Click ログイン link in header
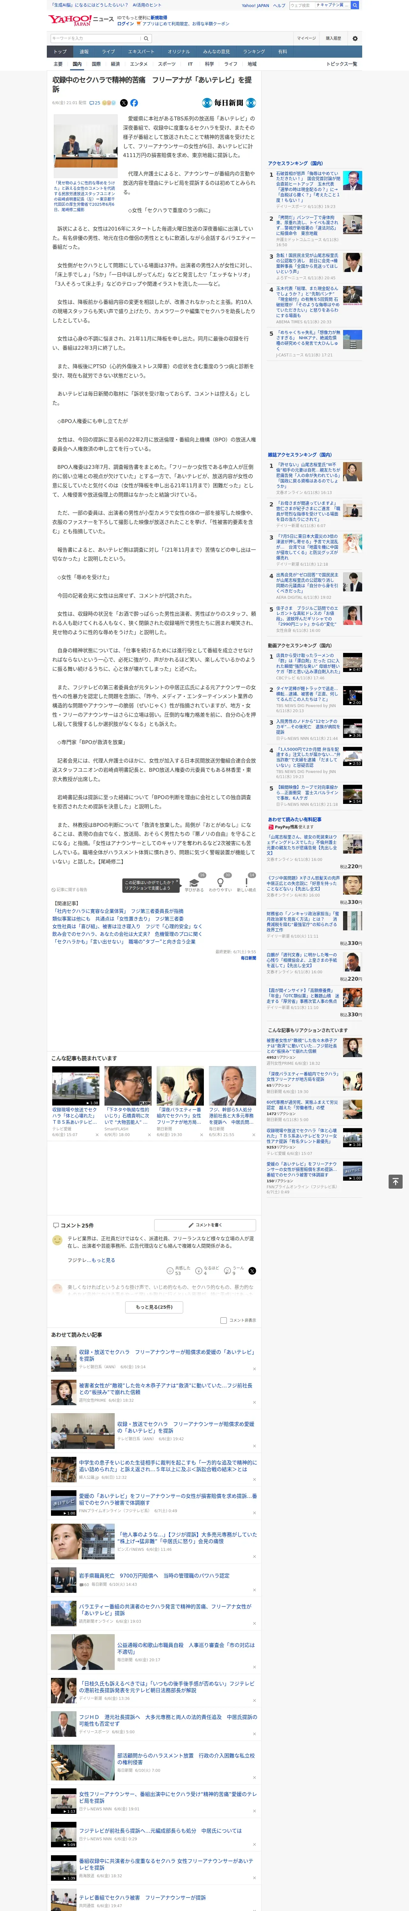 click(126, 24)
